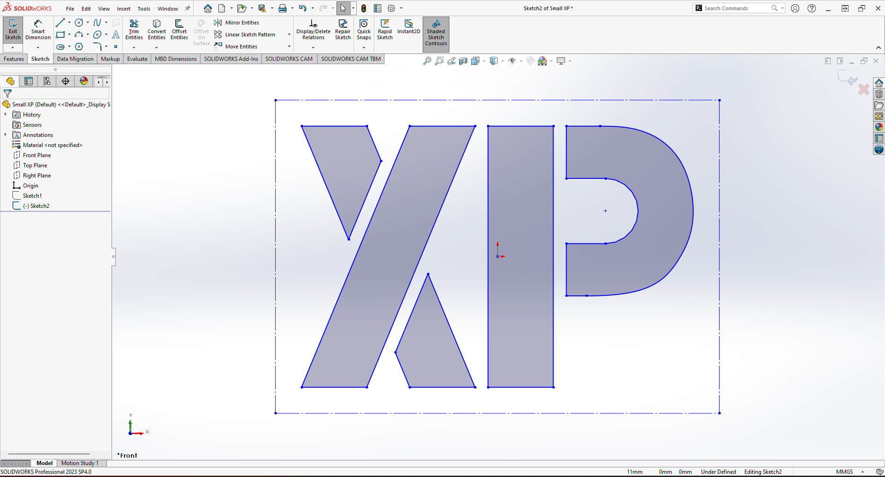The width and height of the screenshot is (885, 477).
Task: Open the SOLIDWORKS Add-Ins tab
Action: [x=231, y=59]
